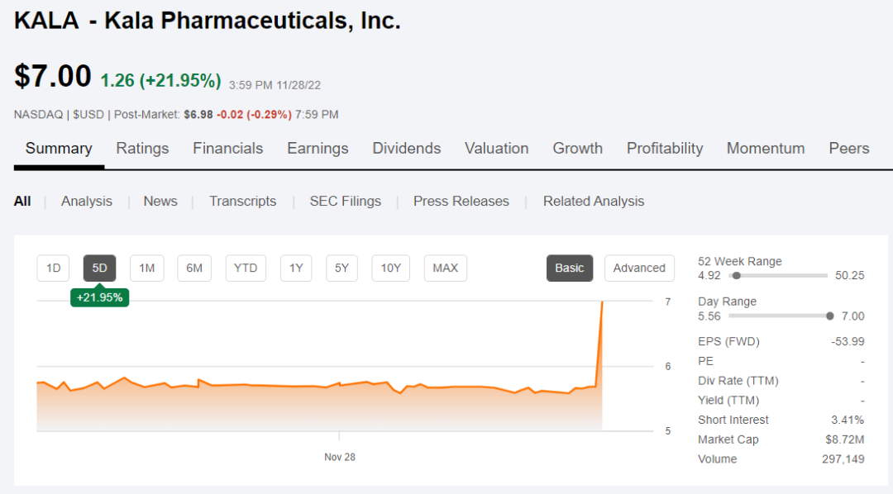Click the Day Range slider dot

coord(829,316)
